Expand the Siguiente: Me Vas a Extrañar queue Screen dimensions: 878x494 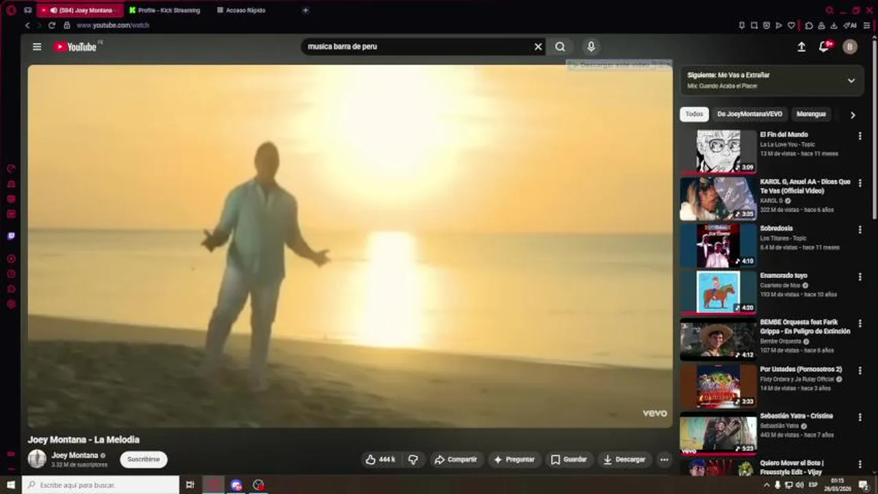tap(851, 80)
